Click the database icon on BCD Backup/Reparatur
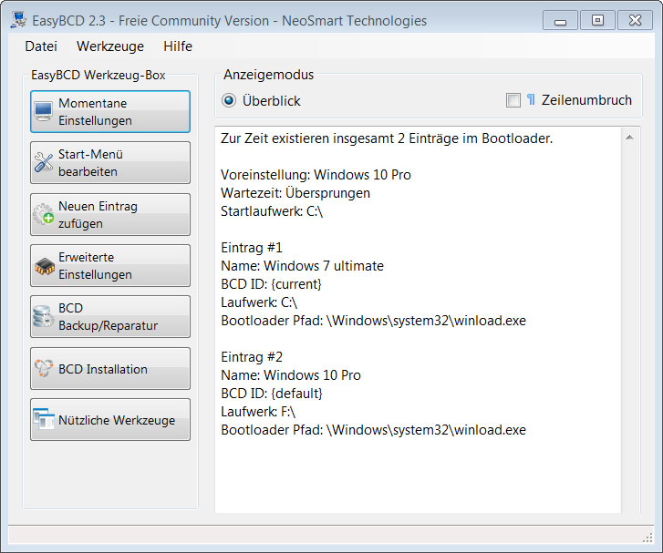 coord(43,317)
